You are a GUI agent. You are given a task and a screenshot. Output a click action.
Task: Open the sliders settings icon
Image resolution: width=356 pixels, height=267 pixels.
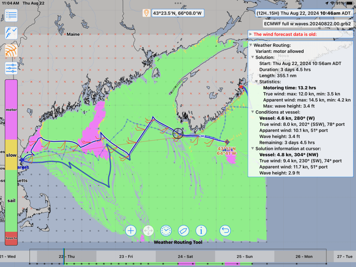(x=11, y=68)
